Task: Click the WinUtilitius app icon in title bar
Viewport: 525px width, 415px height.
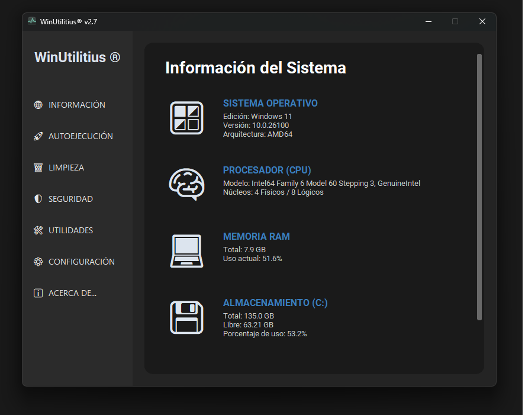Action: [32, 21]
